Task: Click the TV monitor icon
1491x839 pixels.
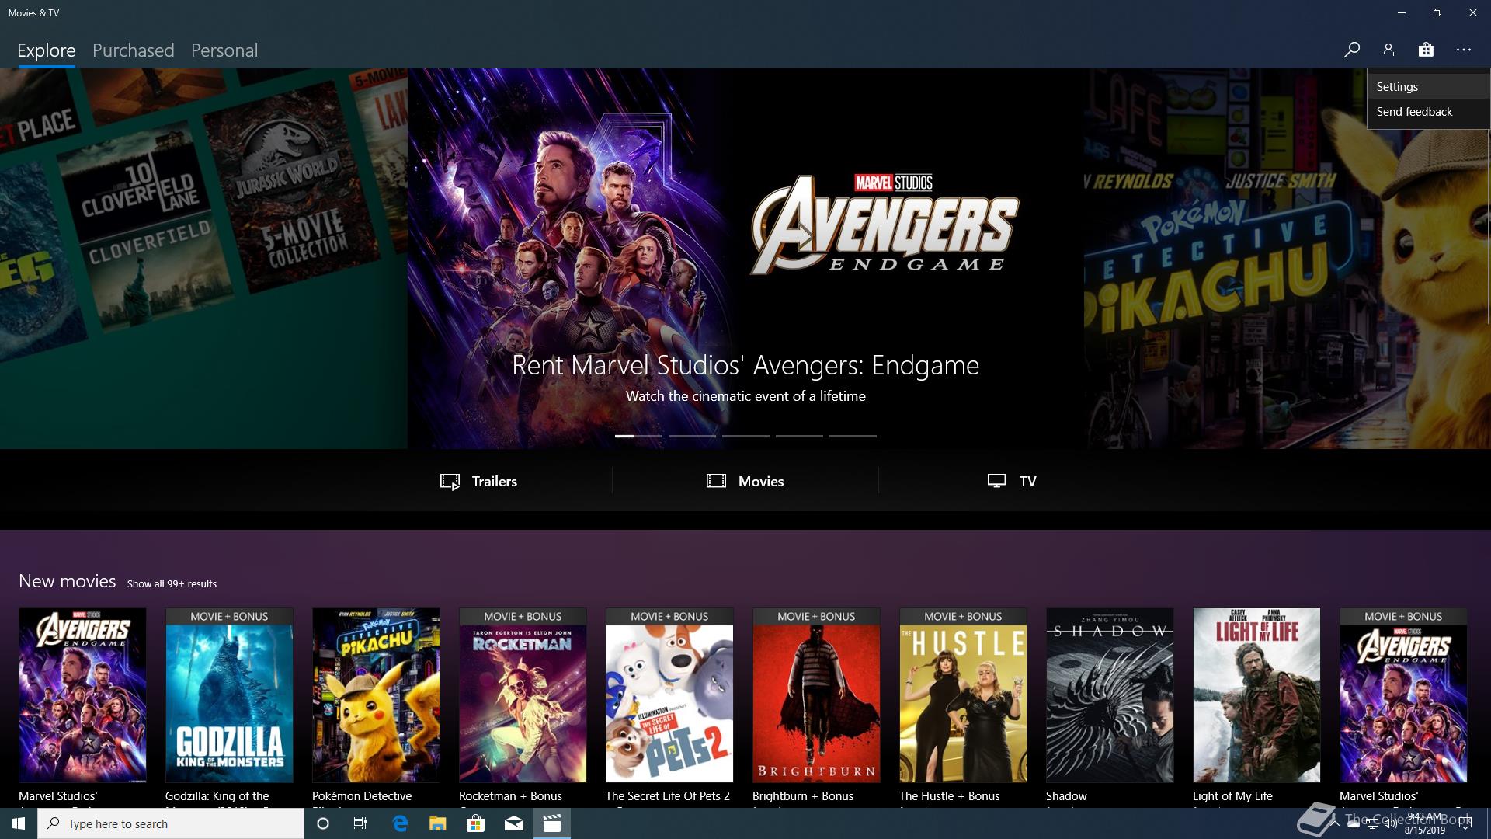Action: (997, 481)
